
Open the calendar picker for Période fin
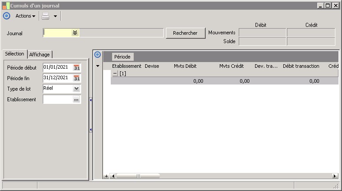tap(77, 78)
